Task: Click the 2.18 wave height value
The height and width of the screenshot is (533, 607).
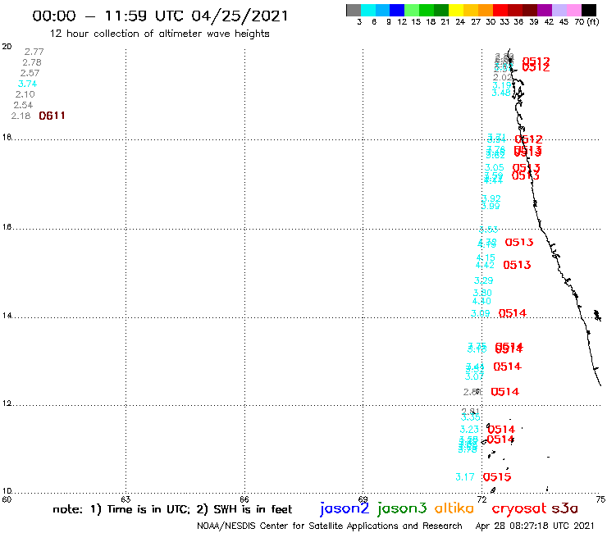Action: tap(21, 116)
